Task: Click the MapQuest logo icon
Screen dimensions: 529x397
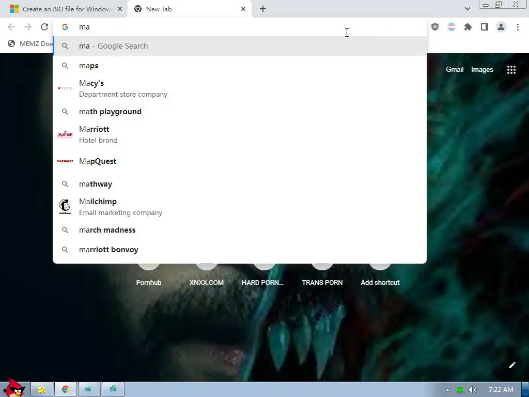Action: coord(65,161)
